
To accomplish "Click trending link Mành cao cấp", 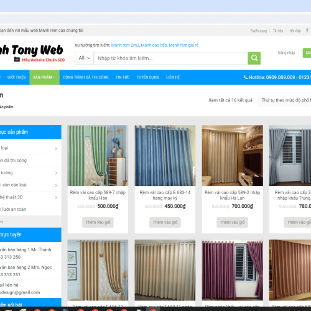I will tap(154, 45).
